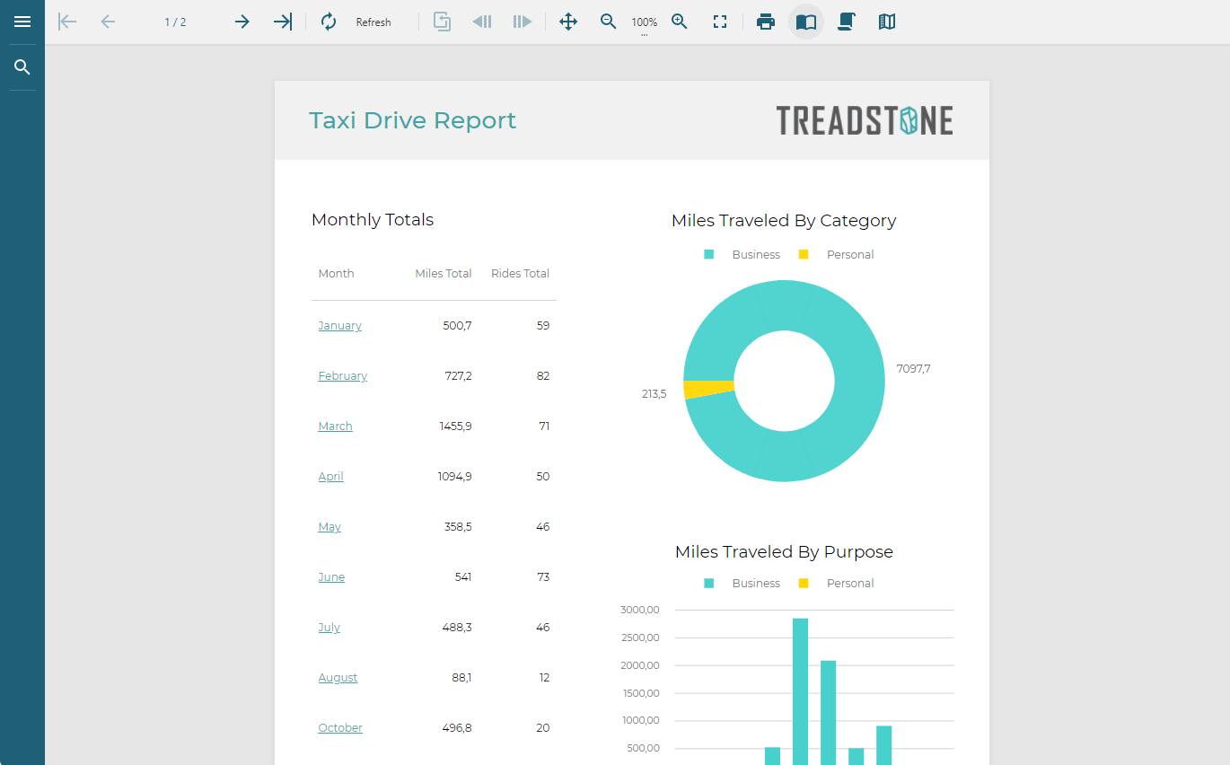Viewport: 1230px width, 765px height.
Task: Enable move/pan mode tool
Action: [568, 22]
